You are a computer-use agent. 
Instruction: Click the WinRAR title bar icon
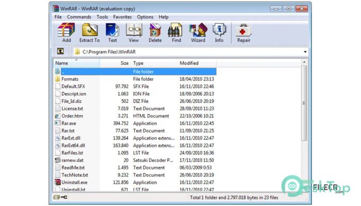[x=56, y=9]
